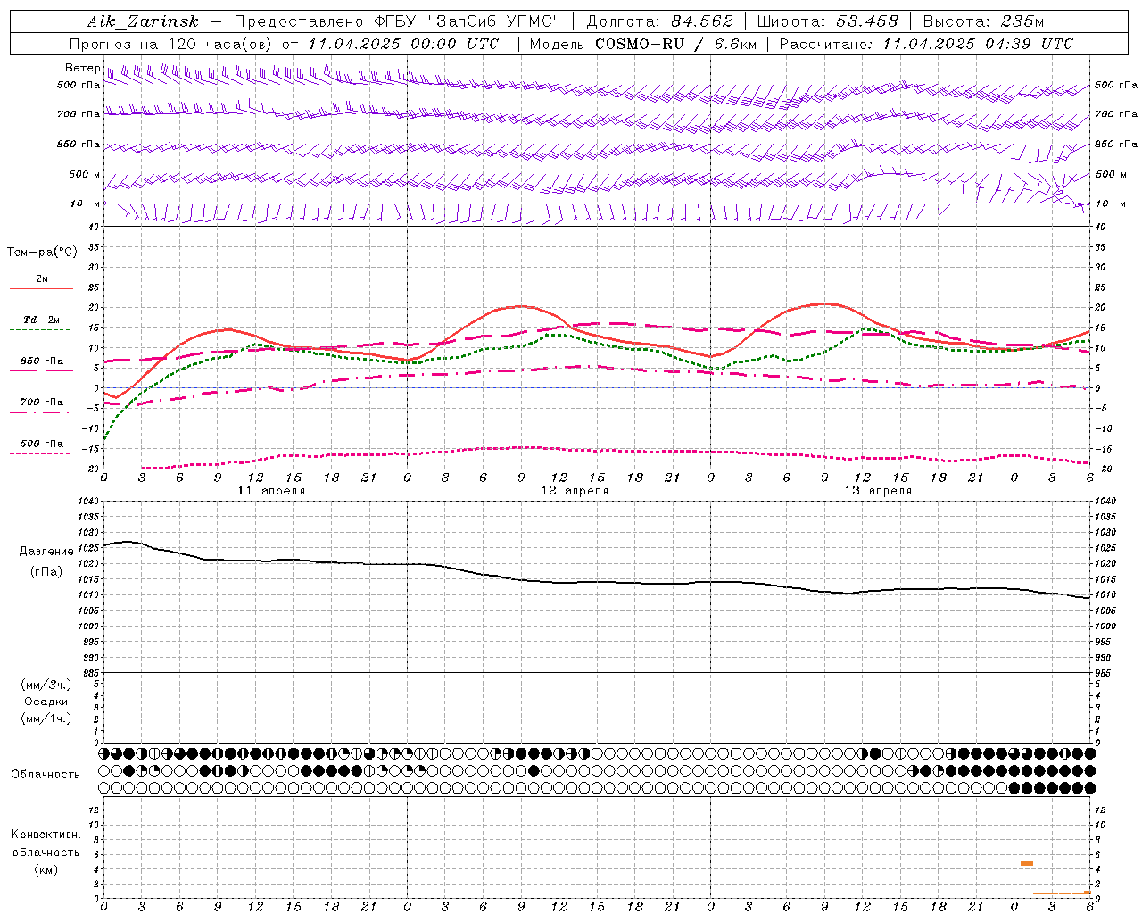The width and height of the screenshot is (1142, 914).
Task: Click the left 500 гПа wind level label
Action: coord(79,85)
